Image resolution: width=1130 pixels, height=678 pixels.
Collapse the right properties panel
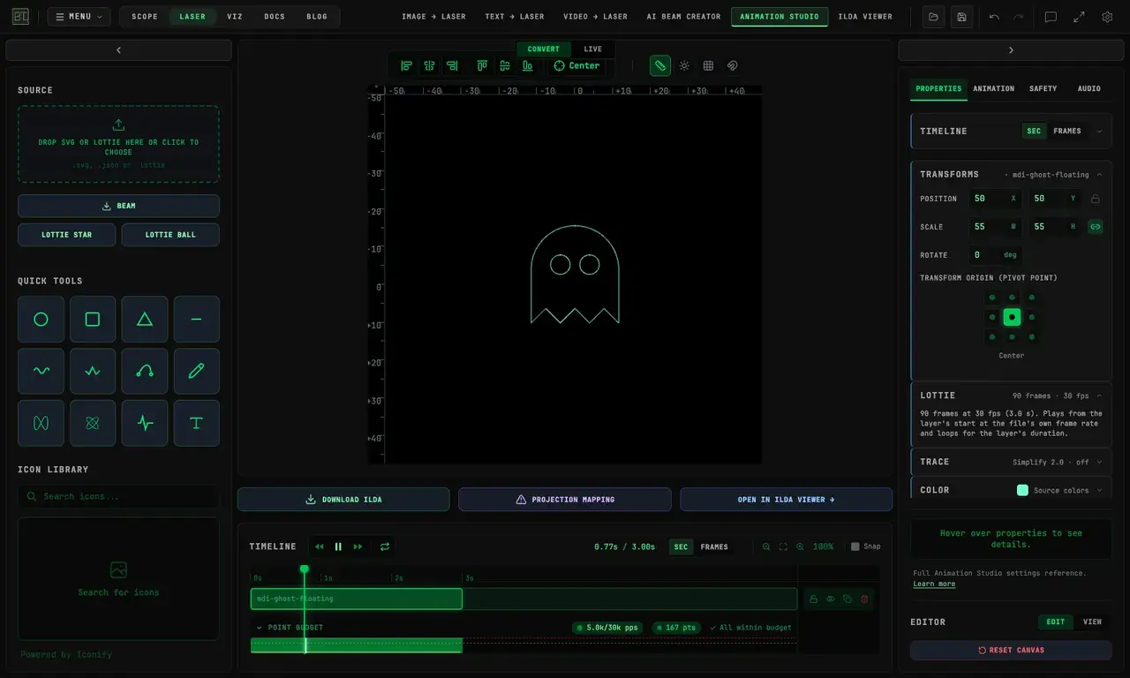point(1011,50)
